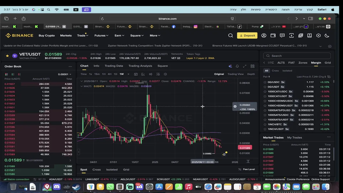Open the Buy Crypto link

click(47, 35)
